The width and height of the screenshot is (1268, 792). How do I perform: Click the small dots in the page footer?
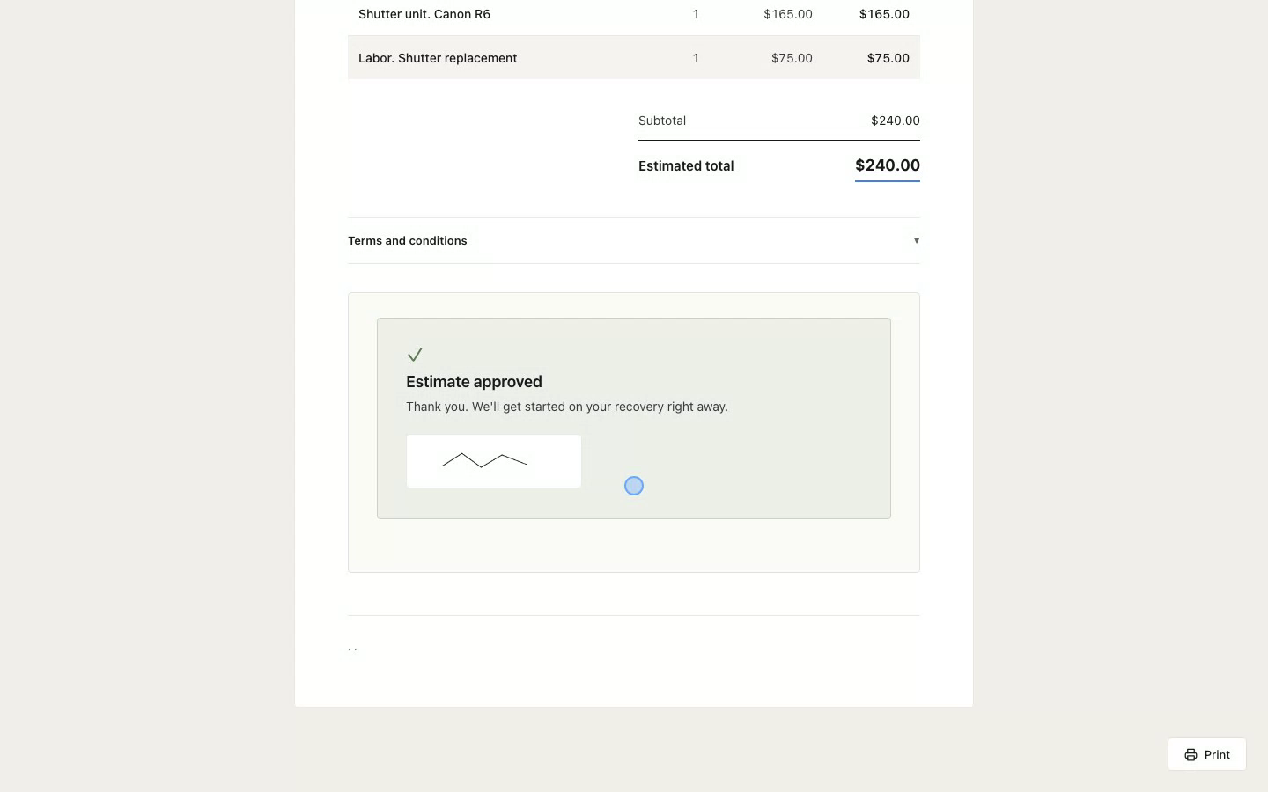(x=352, y=649)
